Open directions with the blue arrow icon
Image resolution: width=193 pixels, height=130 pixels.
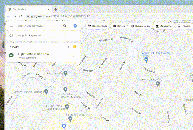coord(75,26)
